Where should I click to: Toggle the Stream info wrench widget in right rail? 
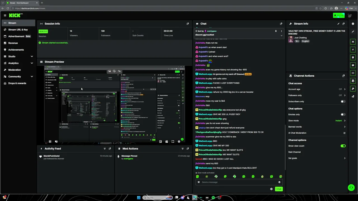point(353,89)
